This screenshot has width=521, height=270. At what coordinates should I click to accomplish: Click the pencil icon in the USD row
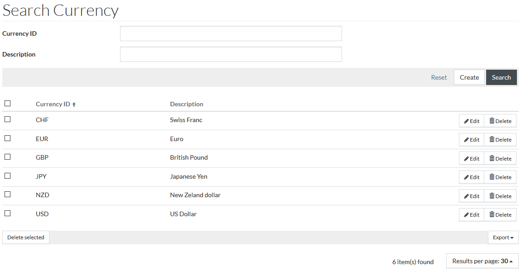[x=466, y=215]
